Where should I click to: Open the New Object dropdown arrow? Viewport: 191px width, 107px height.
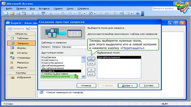tap(132, 13)
